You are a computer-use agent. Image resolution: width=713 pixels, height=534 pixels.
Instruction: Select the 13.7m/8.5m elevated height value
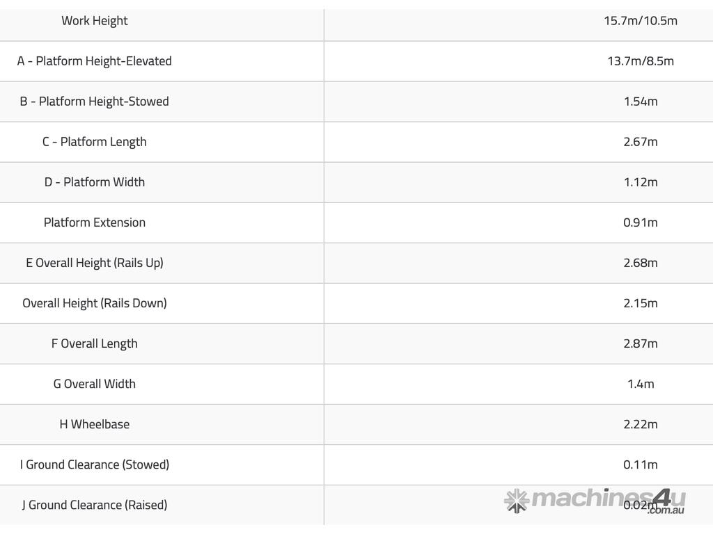pos(641,60)
